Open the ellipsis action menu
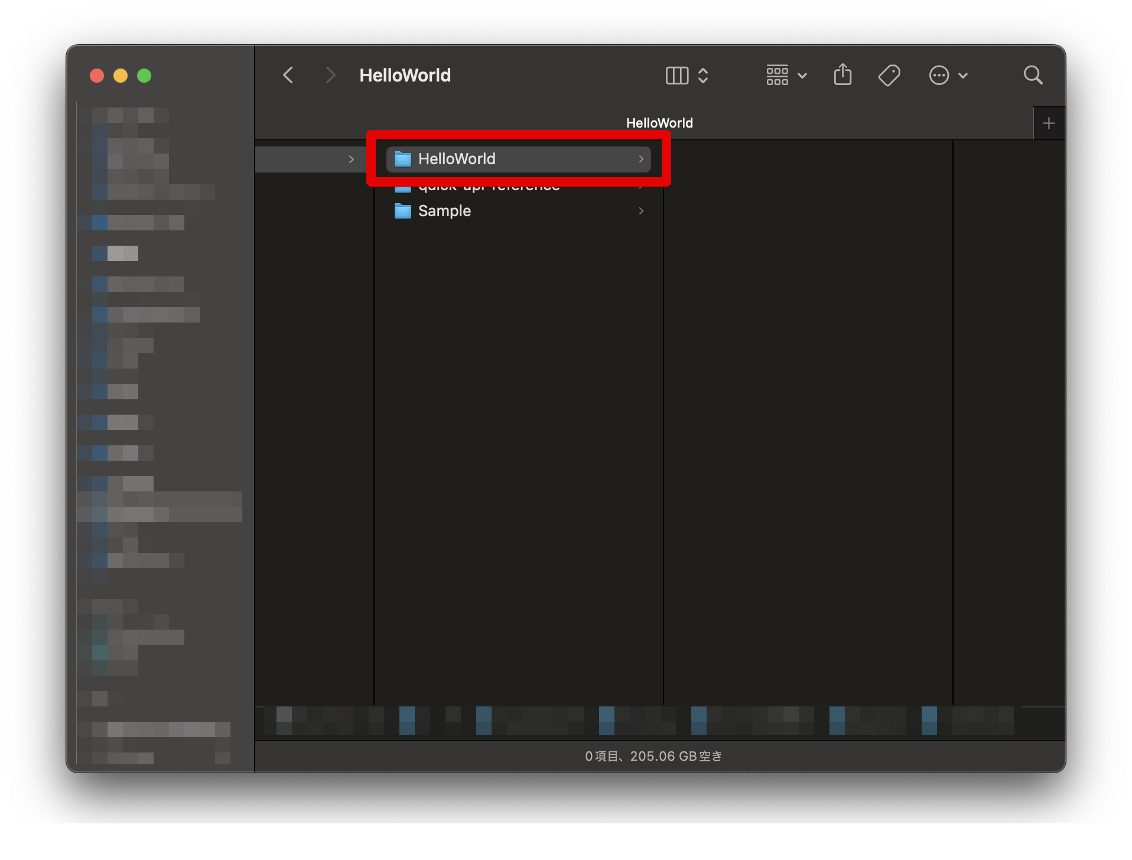1132x860 pixels. (939, 76)
